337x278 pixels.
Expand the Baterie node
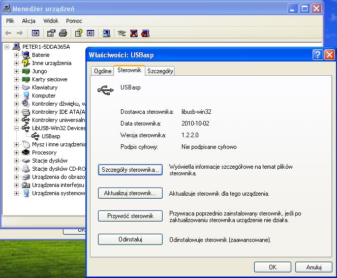click(x=17, y=55)
